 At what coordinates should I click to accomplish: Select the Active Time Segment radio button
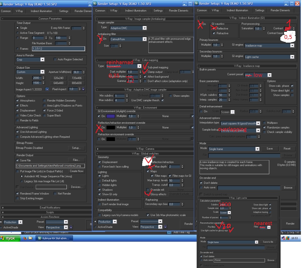tap(18, 33)
